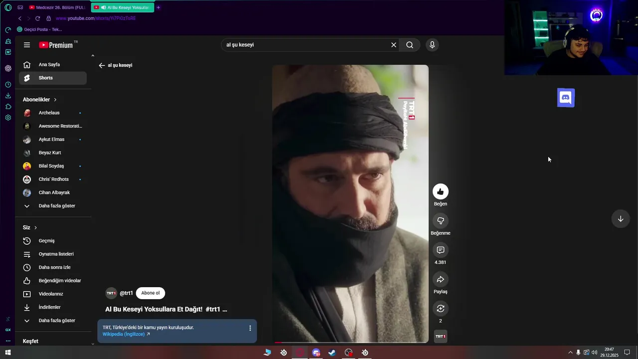Click the padlock site info icon
Viewport: 638px width, 359px height.
tap(48, 18)
